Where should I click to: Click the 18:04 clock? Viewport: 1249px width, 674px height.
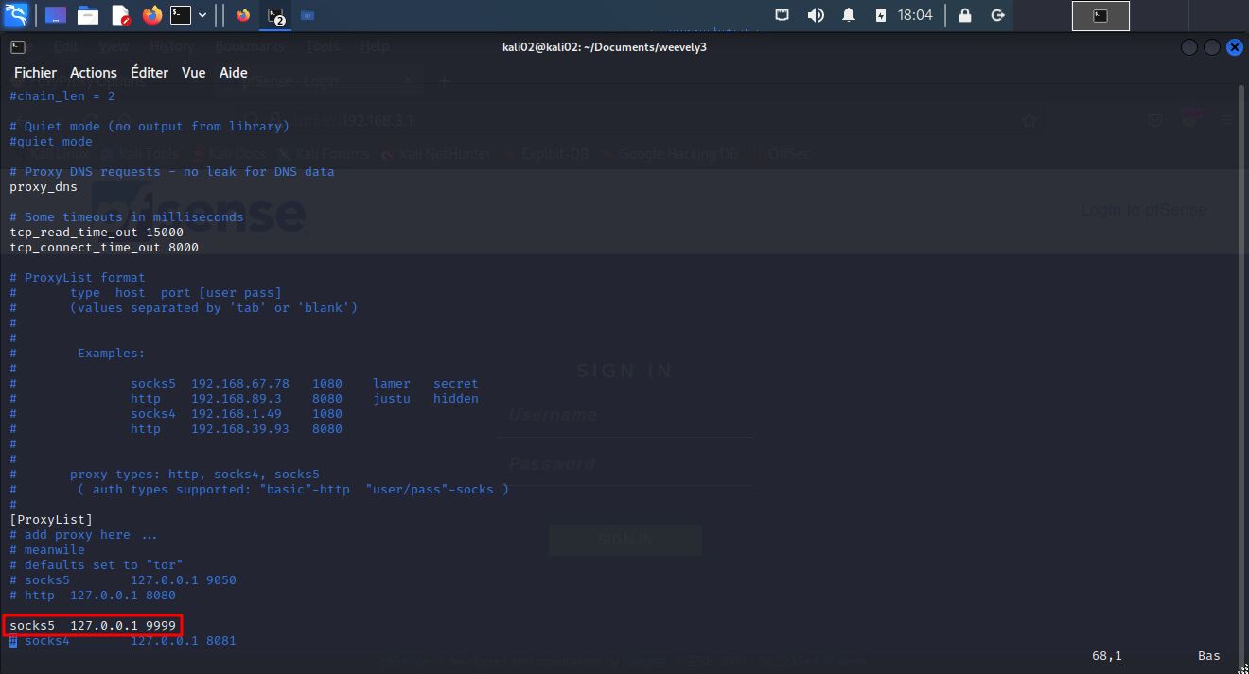915,15
